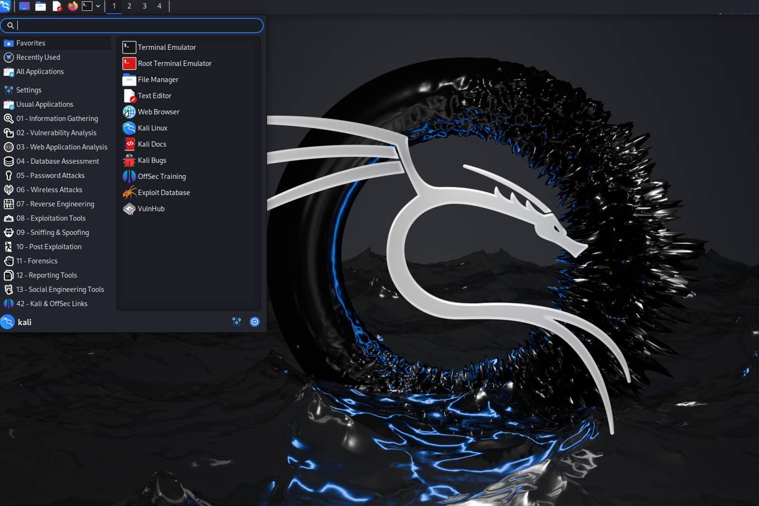Expand 13 - Social Engineering Tools menu
The width and height of the screenshot is (759, 506).
[x=60, y=289]
